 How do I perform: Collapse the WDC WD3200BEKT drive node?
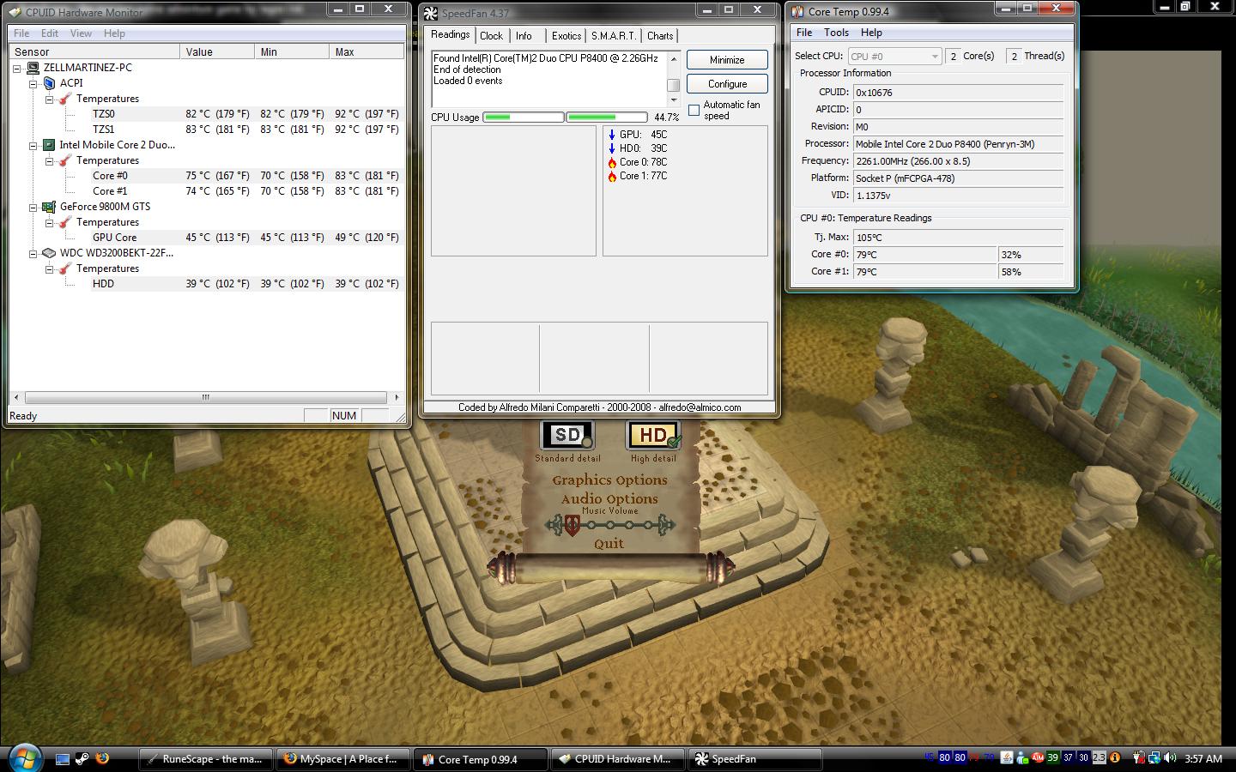[x=33, y=253]
